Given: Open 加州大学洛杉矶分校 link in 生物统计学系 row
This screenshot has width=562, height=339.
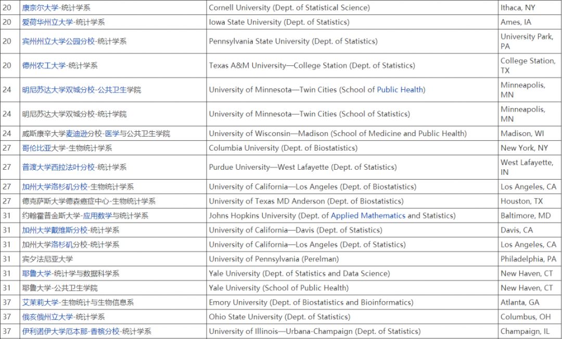Looking at the screenshot, I should point(55,187).
